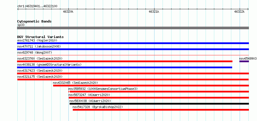Open the nsv470711 (Jakobsson2008) label

(x=39, y=46)
